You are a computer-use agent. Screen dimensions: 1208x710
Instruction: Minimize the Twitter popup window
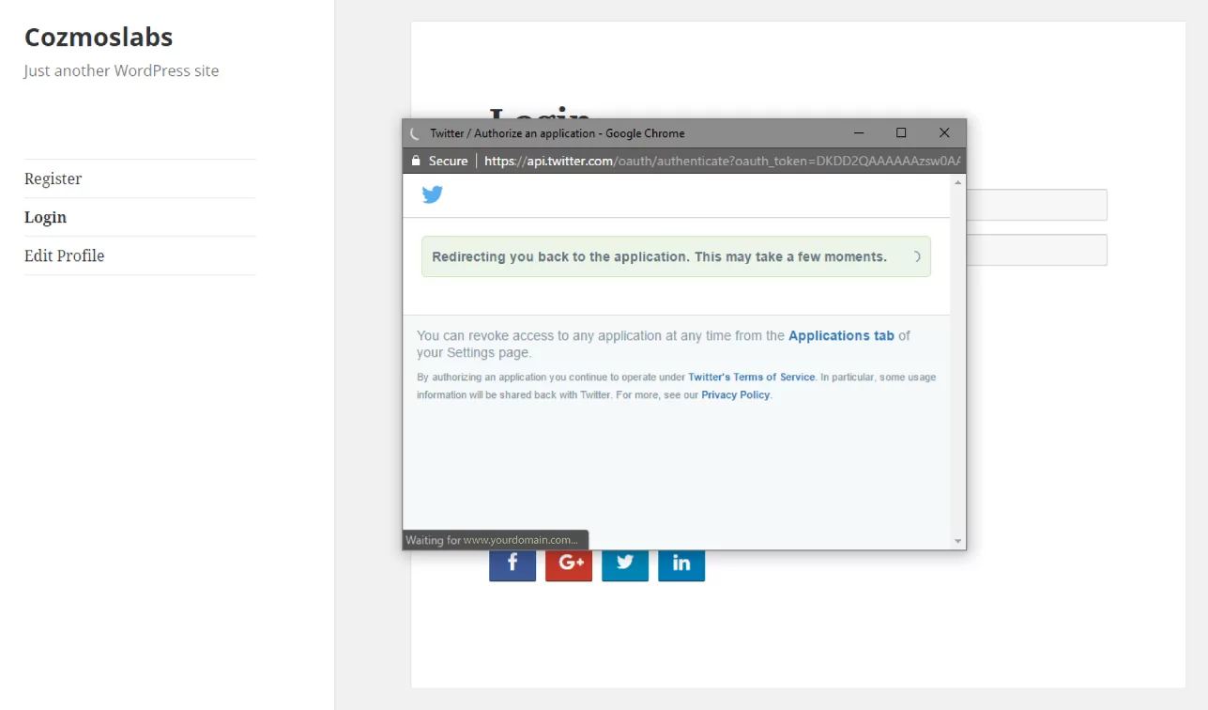click(x=859, y=133)
